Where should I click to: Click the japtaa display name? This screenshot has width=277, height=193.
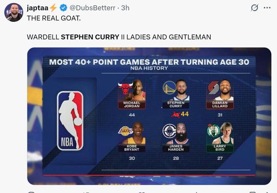pos(38,8)
